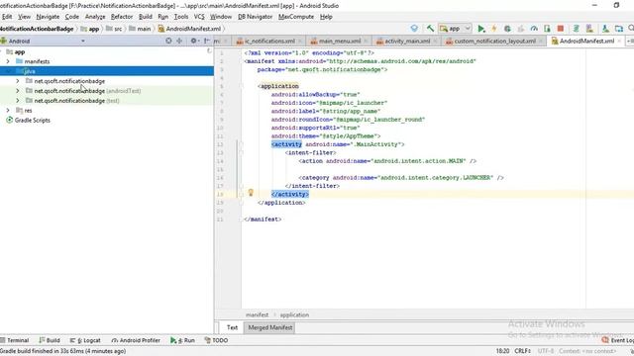Viewport: 634px width, 356px height.
Task: Open the Event Log
Action: point(618,340)
